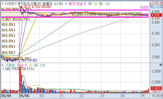163x99 pixels.
Task: Click the square marker before 종가 단순
Action: coord(66,4)
